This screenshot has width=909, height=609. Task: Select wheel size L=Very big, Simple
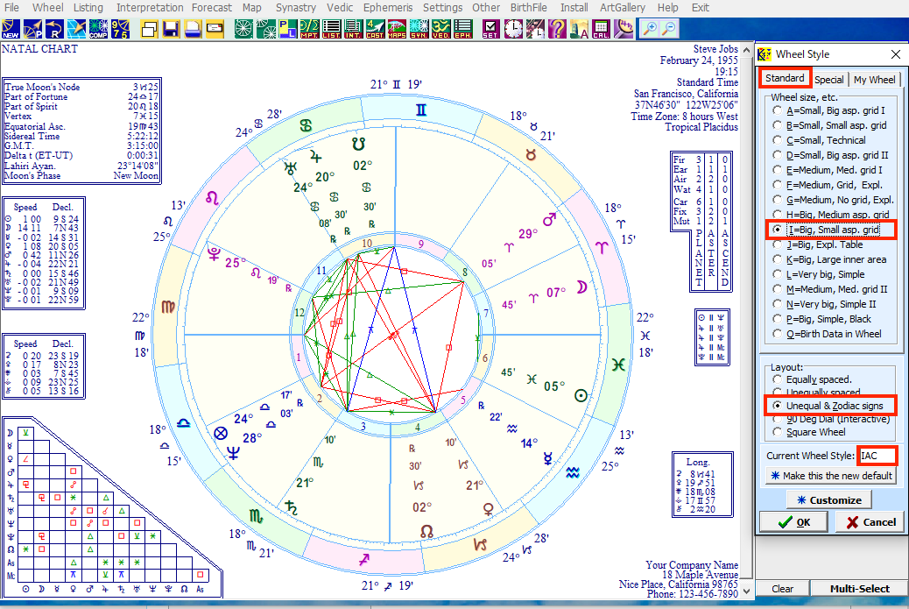(x=819, y=274)
